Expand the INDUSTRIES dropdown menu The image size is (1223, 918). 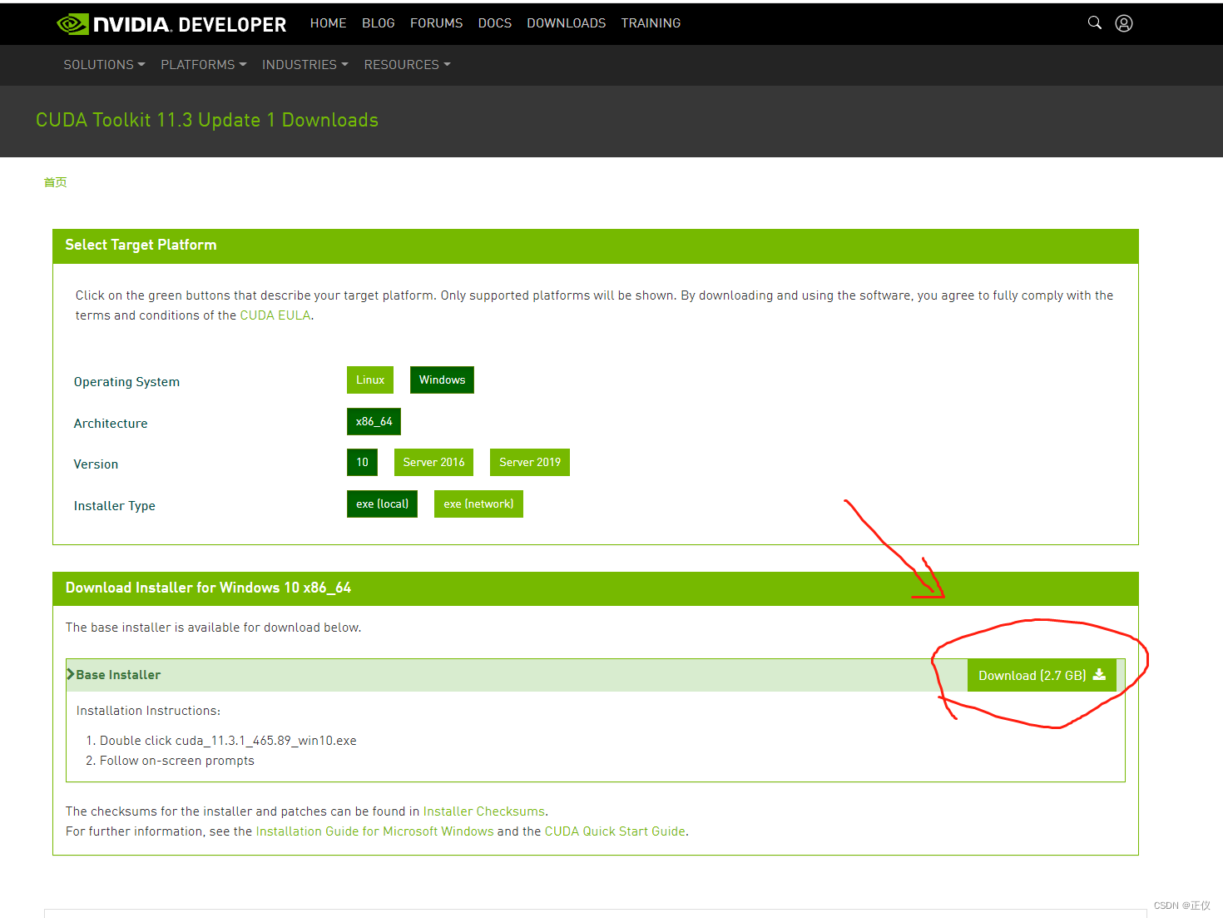tap(305, 65)
